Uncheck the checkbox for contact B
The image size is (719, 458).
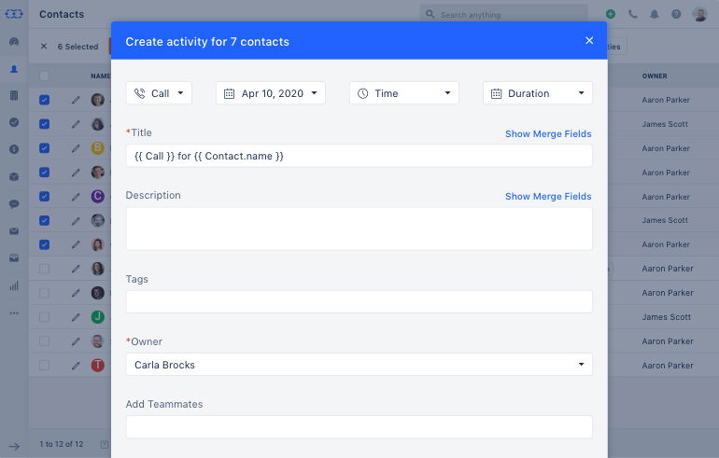click(45, 148)
